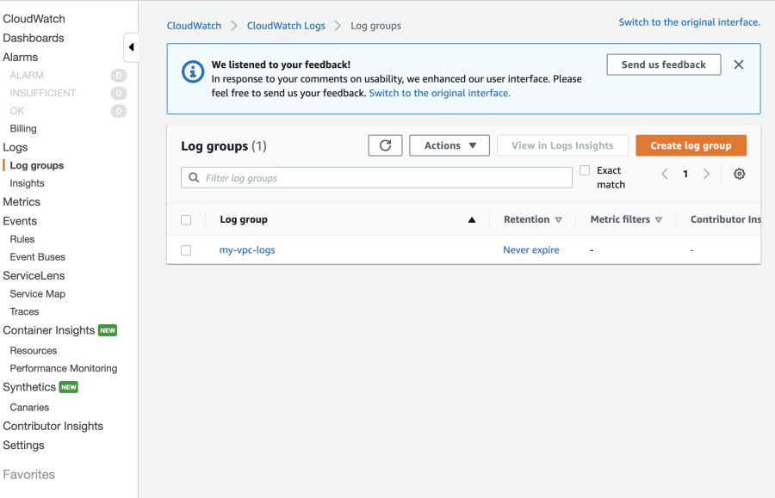Click top-right Switch to original interface
Image resolution: width=775 pixels, height=498 pixels.
(690, 22)
